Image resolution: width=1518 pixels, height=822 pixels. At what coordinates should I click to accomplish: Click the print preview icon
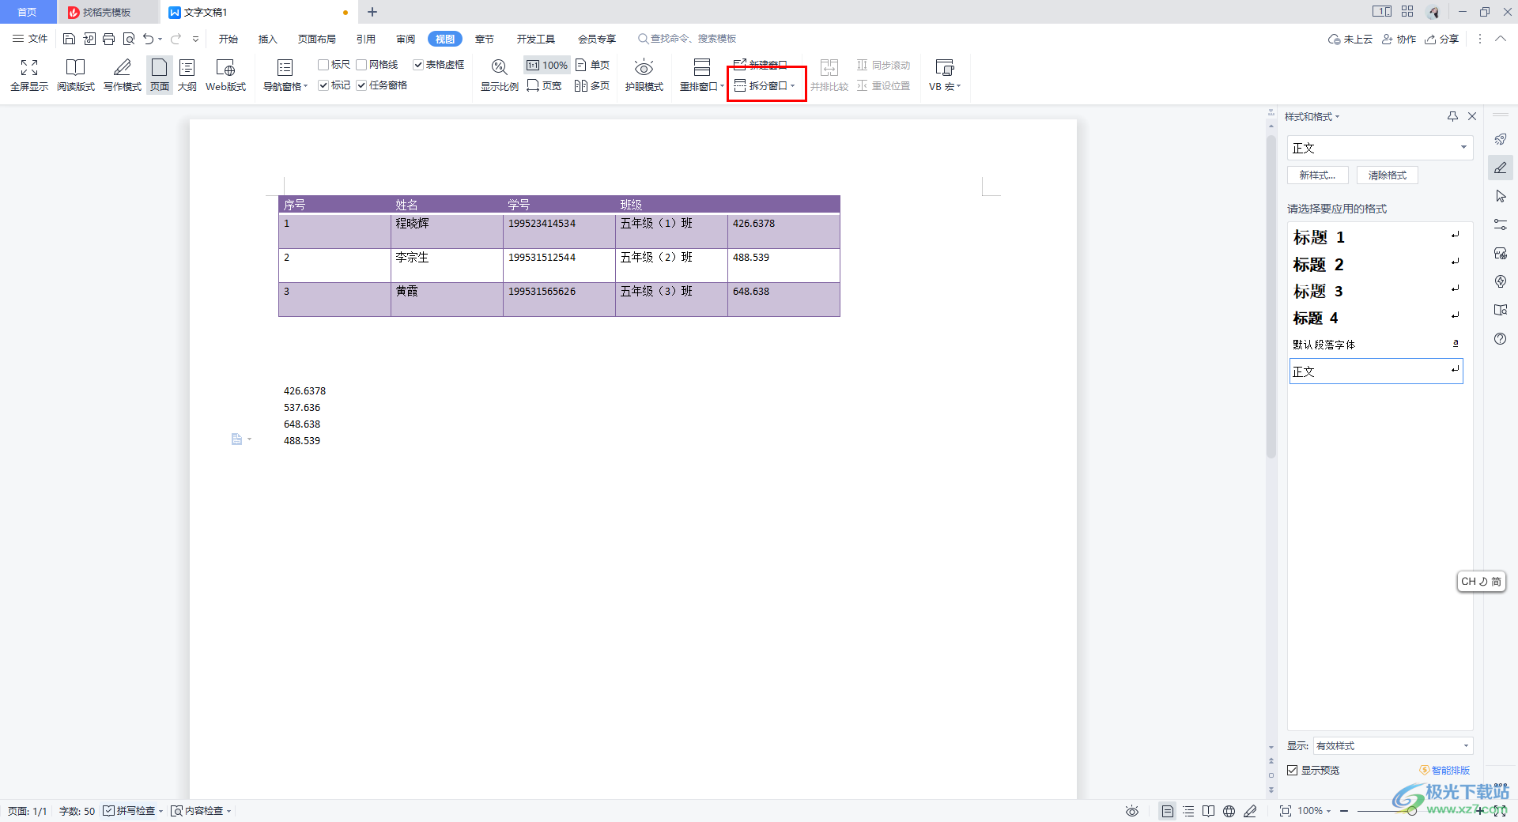[129, 39]
